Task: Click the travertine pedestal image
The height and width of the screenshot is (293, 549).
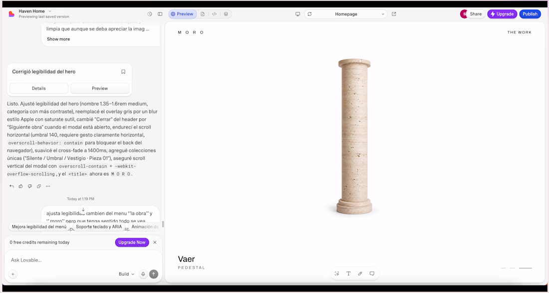Action: coord(354,137)
